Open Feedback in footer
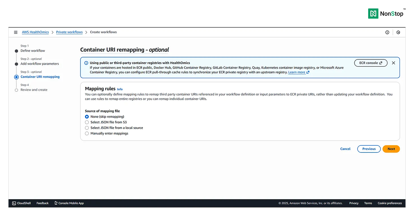The width and height of the screenshot is (414, 216). point(43,203)
